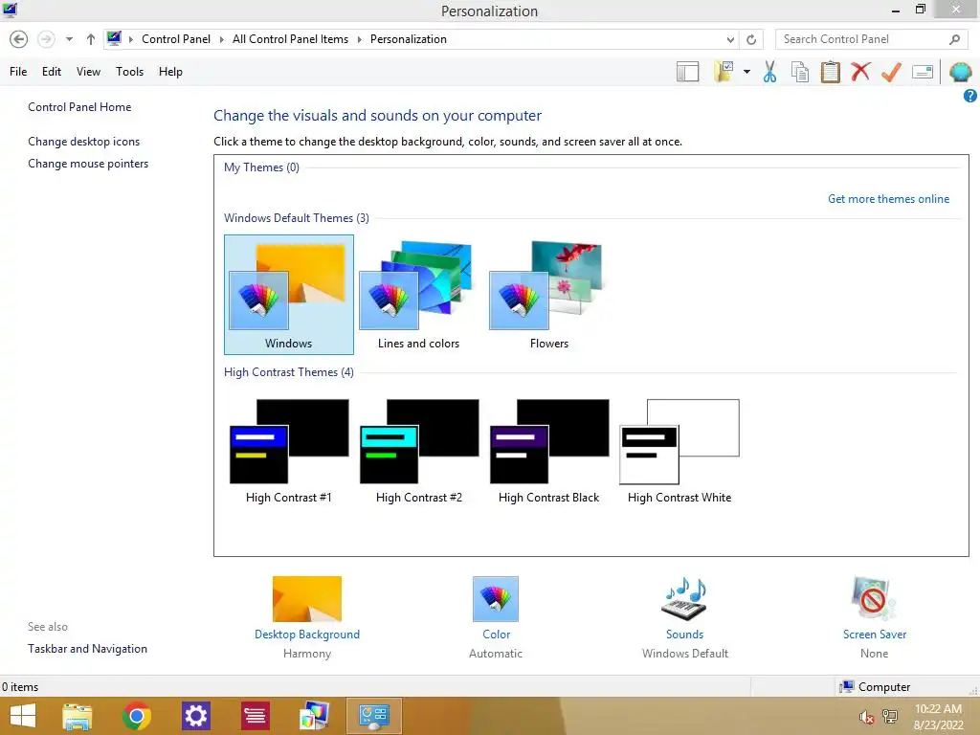Open the paint monitor taskbar app
The height and width of the screenshot is (735, 980).
pyautogui.click(x=314, y=716)
